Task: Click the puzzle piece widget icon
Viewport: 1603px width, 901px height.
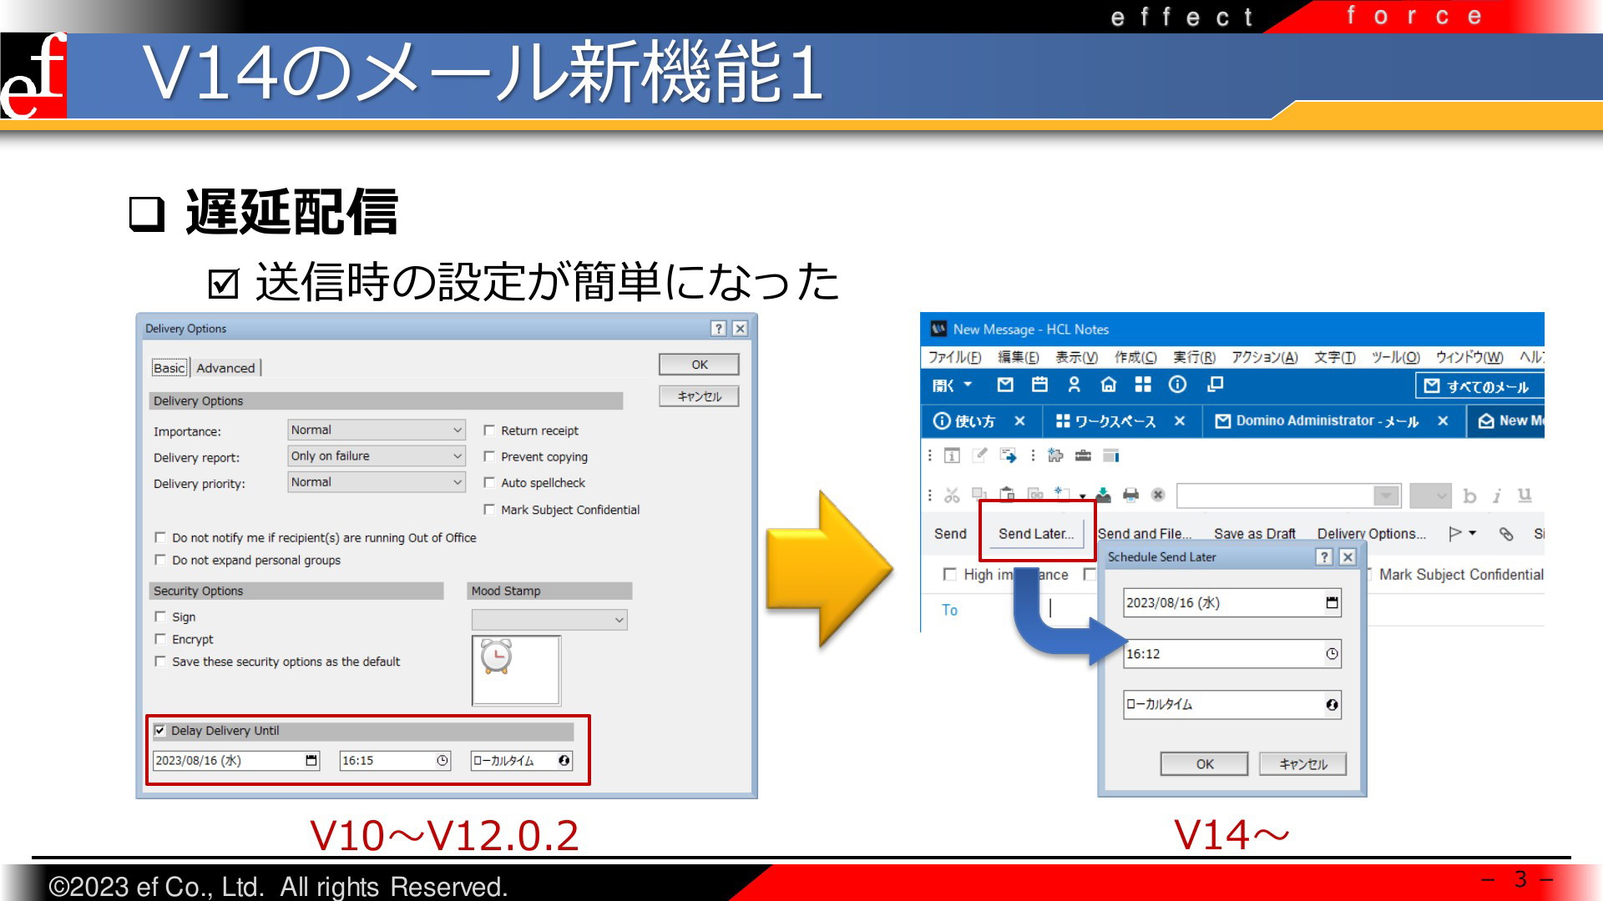Action: (x=1055, y=456)
